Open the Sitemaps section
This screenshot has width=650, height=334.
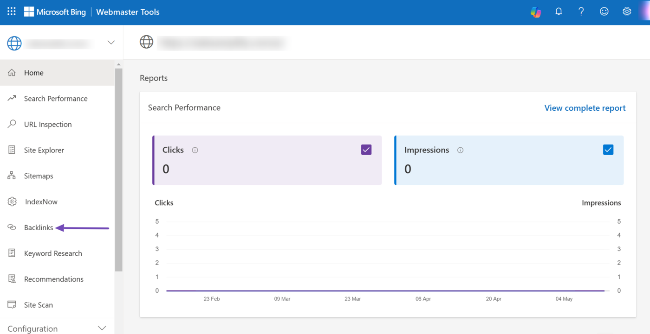[x=39, y=176]
